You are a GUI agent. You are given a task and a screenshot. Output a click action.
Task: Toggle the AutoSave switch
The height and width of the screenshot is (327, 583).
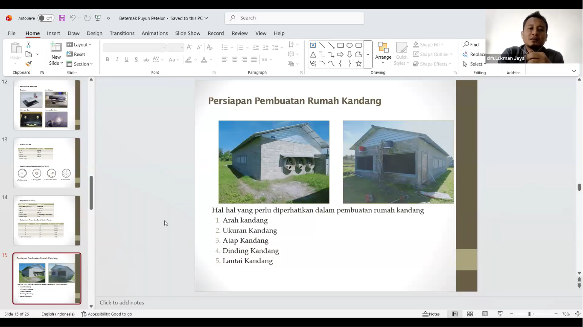click(45, 18)
